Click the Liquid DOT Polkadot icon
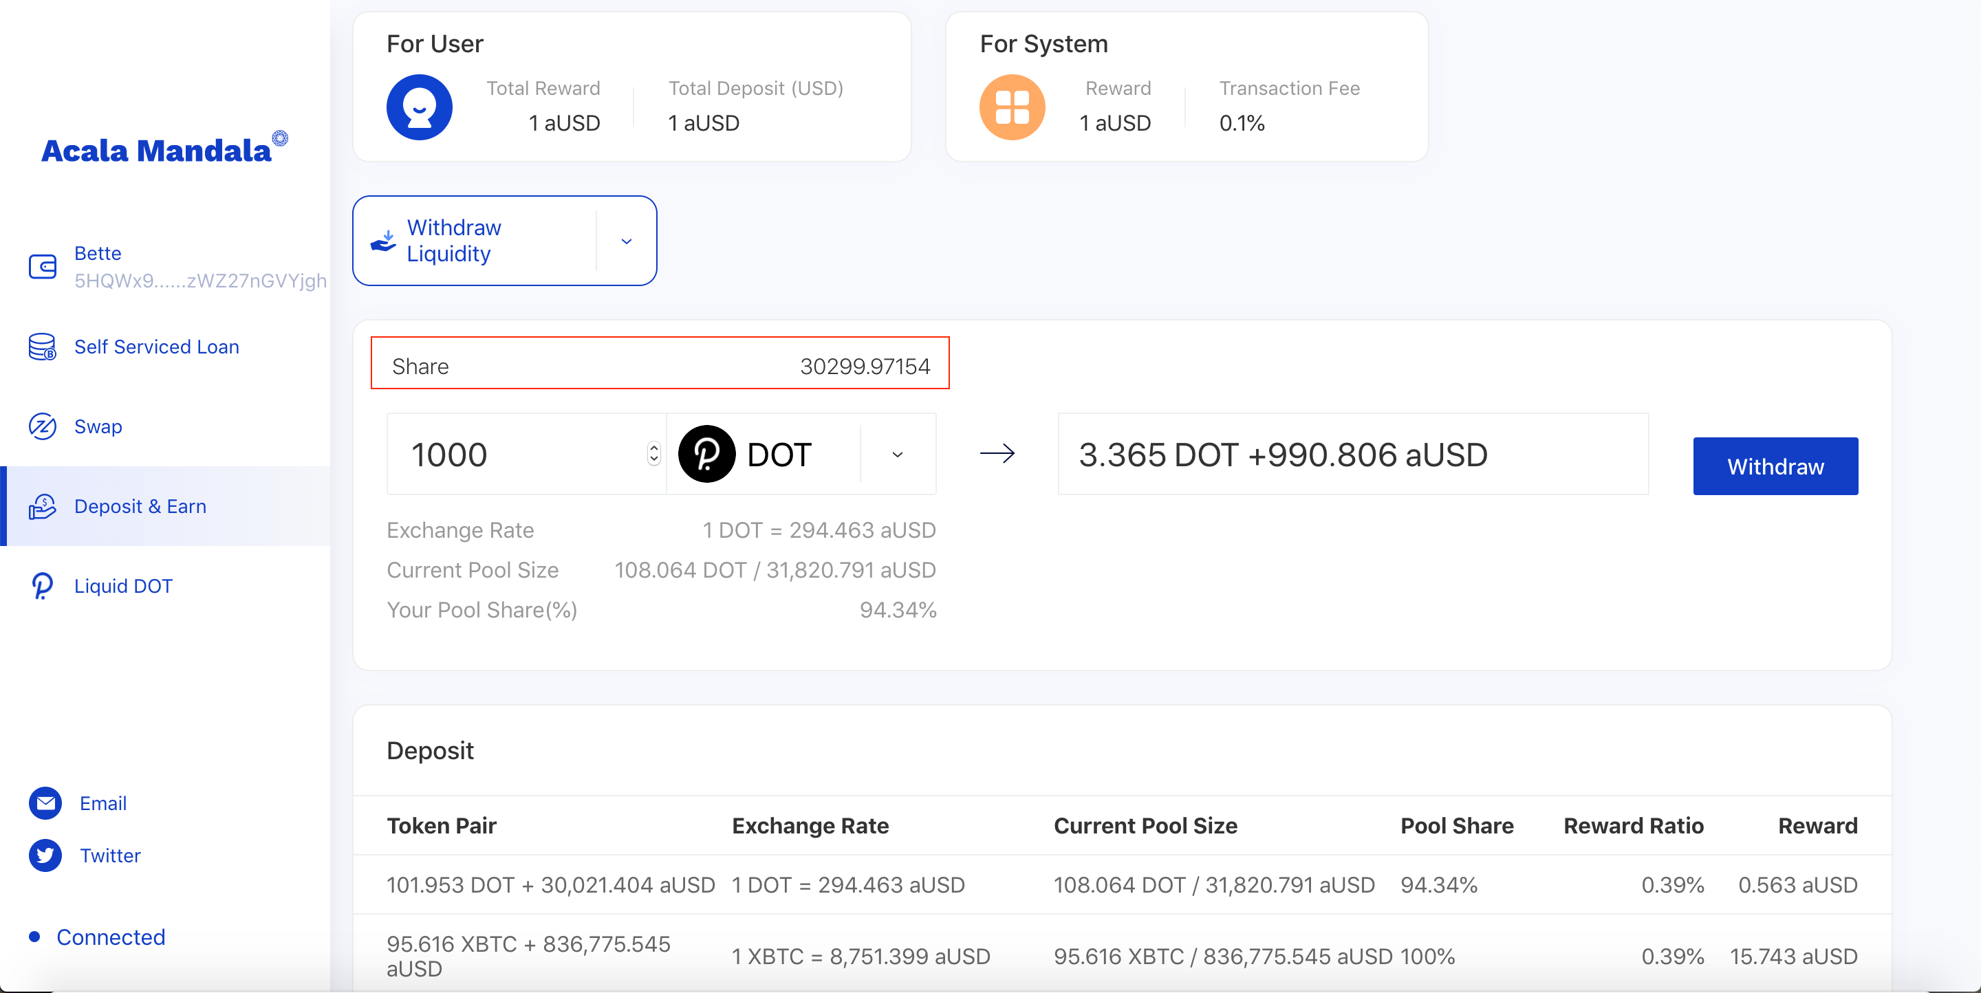The height and width of the screenshot is (993, 1981). pyautogui.click(x=42, y=587)
